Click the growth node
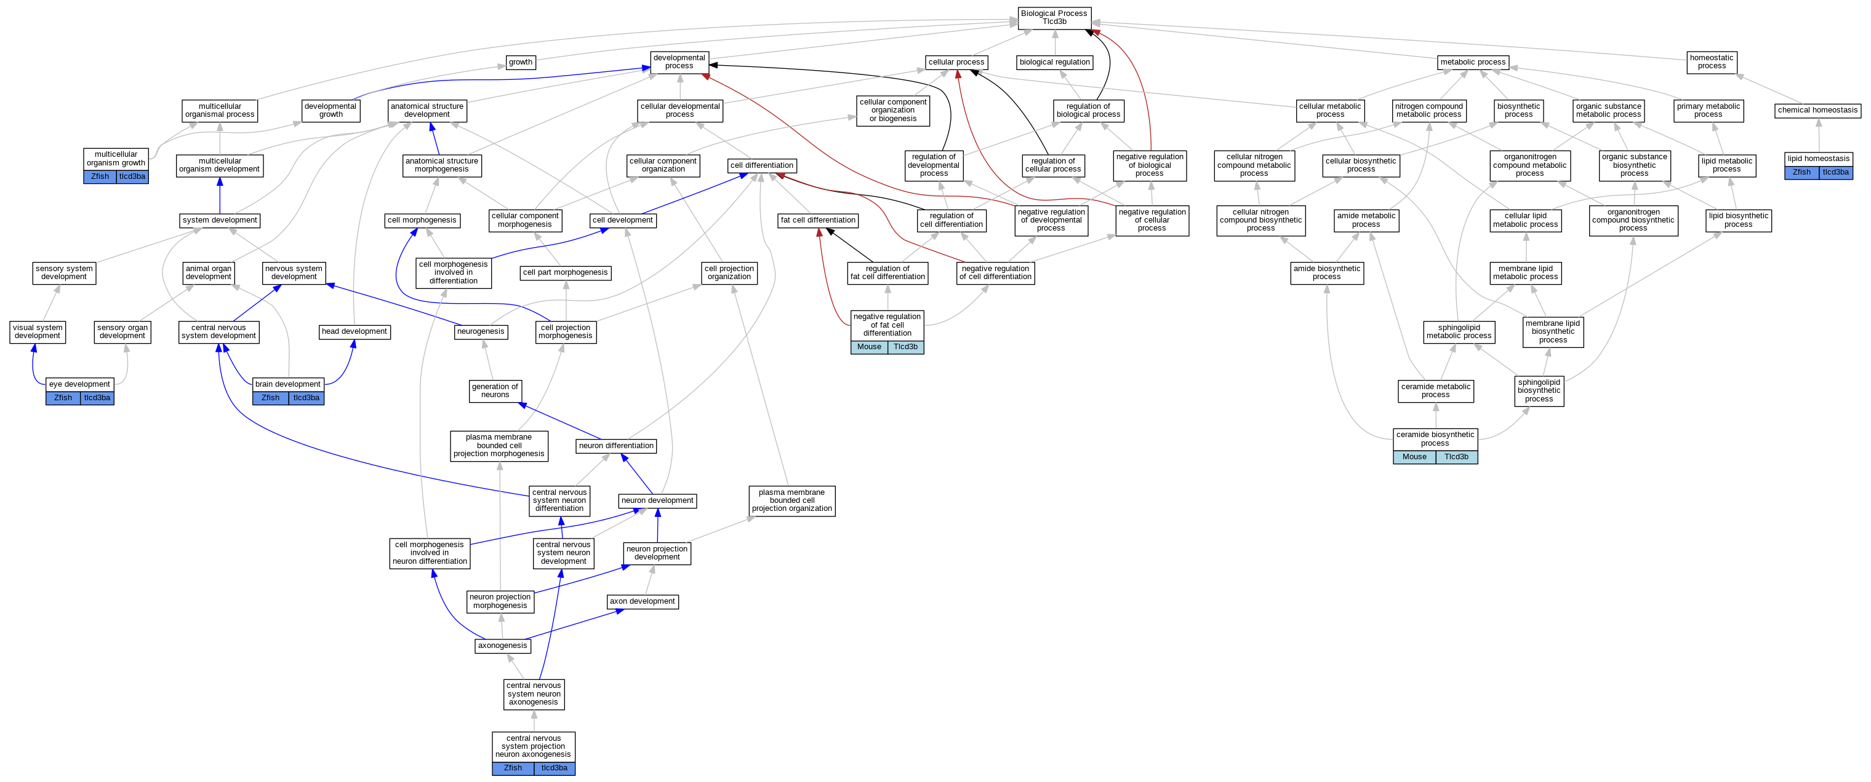 [x=520, y=62]
